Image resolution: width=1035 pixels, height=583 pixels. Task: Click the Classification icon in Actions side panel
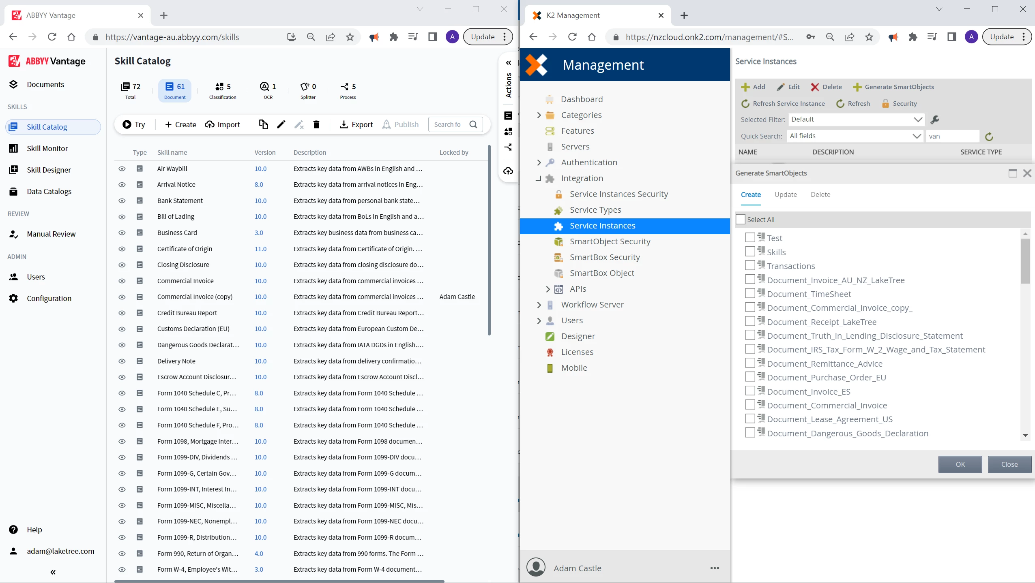click(x=508, y=132)
